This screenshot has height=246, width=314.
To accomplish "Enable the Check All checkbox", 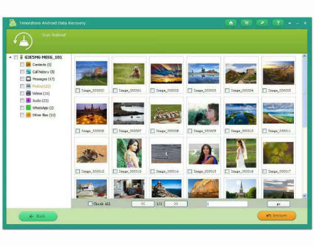I will pos(90,203).
